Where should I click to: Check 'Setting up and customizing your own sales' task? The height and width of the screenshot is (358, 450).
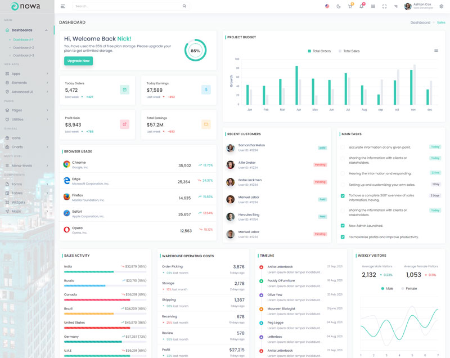pos(343,185)
